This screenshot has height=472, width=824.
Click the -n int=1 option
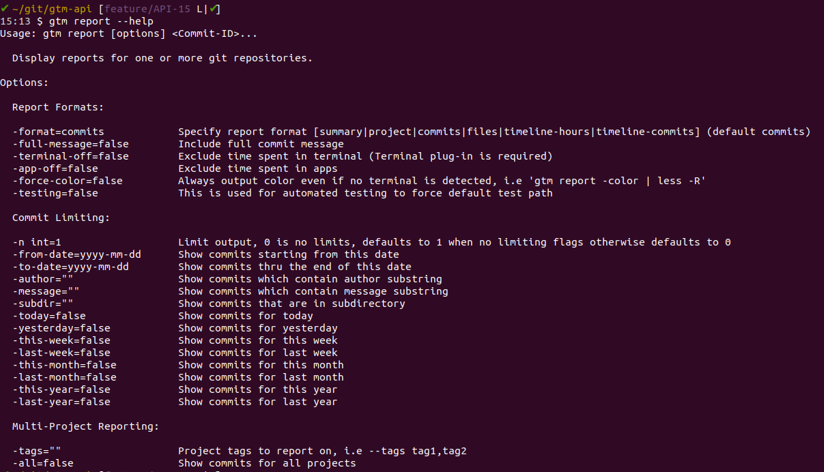click(x=37, y=242)
